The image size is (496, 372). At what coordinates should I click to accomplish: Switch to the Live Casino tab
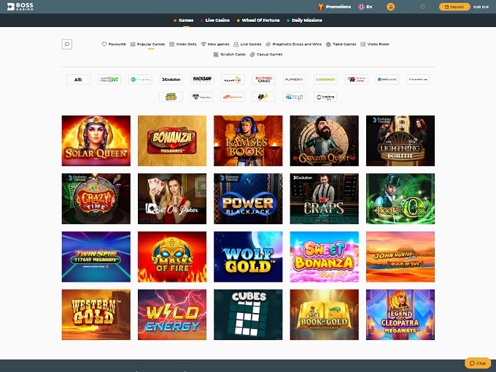(x=215, y=20)
